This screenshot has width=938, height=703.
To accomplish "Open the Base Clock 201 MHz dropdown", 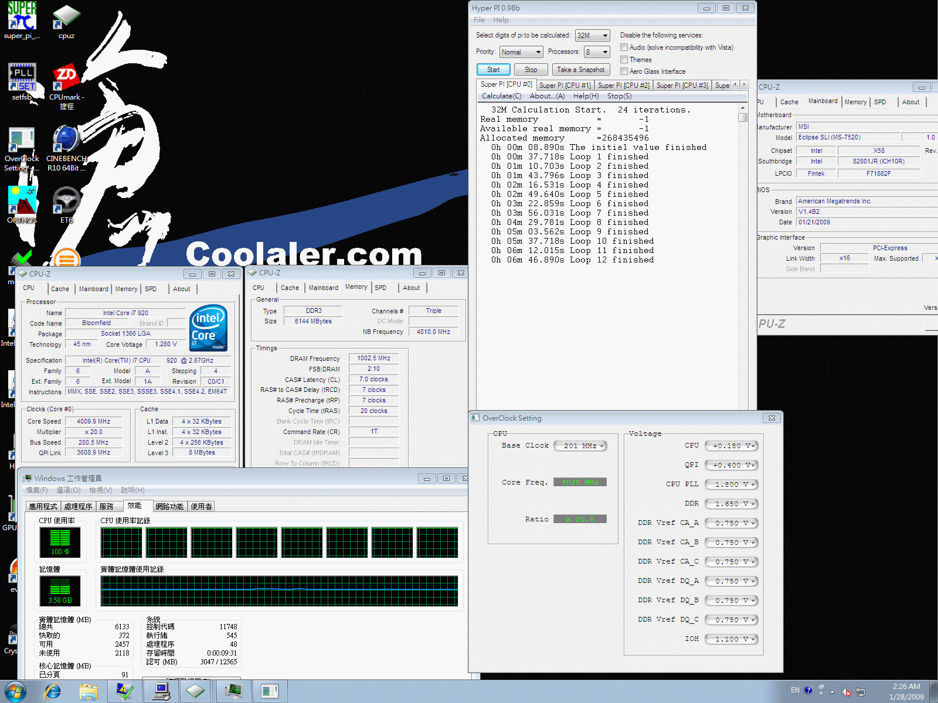I will 580,446.
